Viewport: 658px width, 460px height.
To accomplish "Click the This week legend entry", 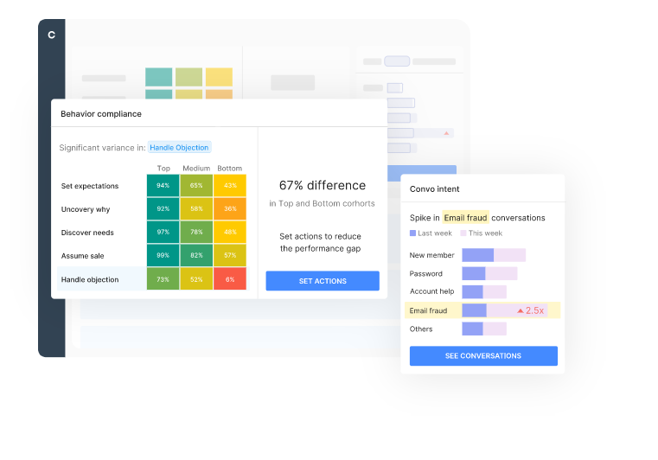I will [482, 233].
